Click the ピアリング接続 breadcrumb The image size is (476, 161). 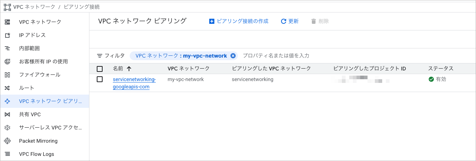pos(81,7)
